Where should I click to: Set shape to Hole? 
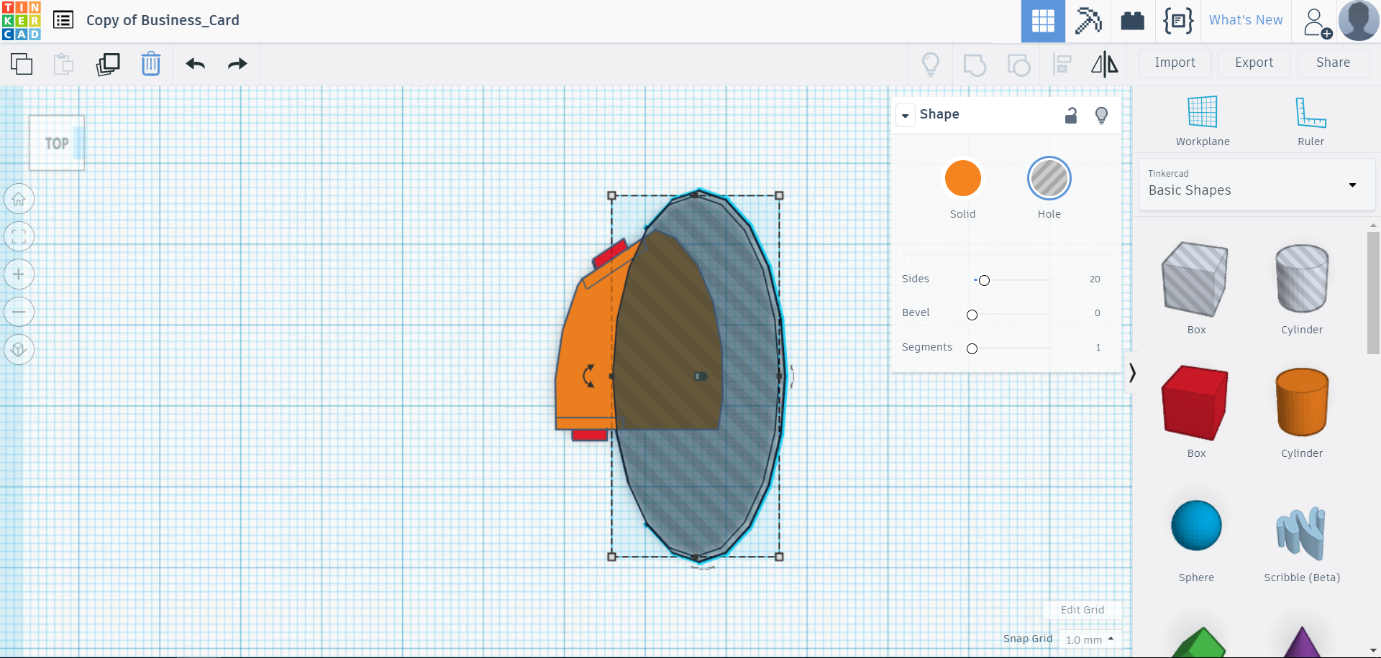1049,179
